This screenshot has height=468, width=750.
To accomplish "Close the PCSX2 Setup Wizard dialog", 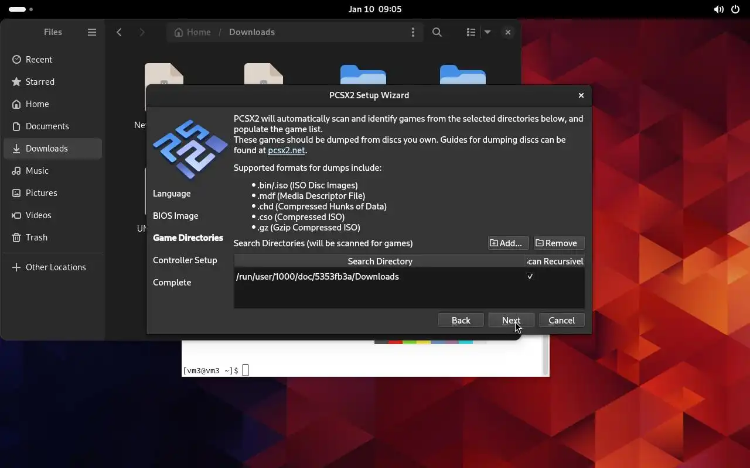I will point(581,95).
